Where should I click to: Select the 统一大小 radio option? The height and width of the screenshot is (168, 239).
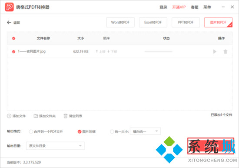[112, 131]
